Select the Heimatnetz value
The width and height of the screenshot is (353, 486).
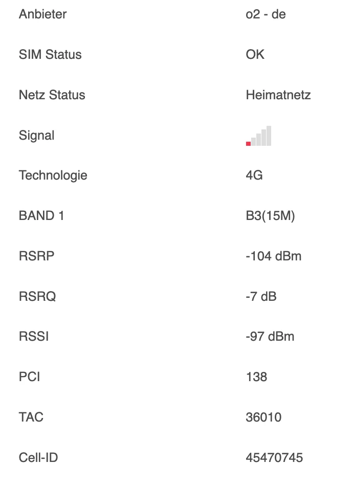278,95
